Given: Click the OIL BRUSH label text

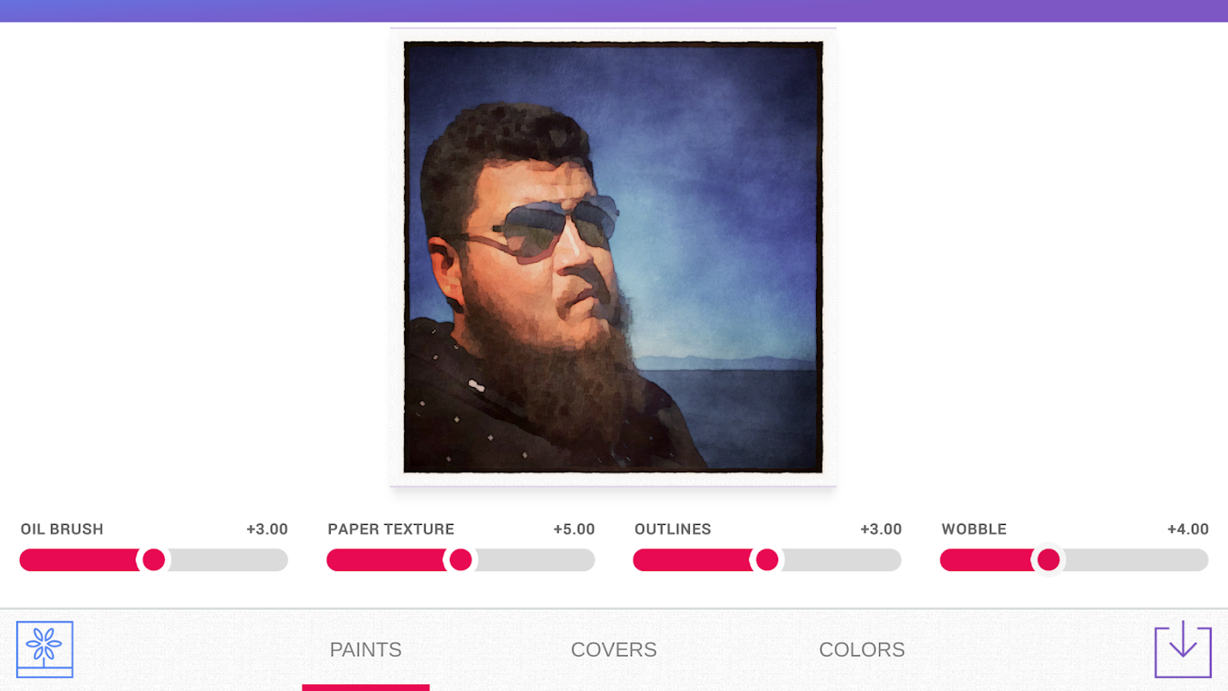Looking at the screenshot, I should [x=62, y=529].
